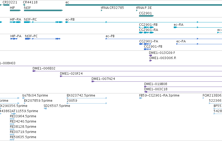
Task: Click the HIP-RA transcript label
Action: click(15, 19)
